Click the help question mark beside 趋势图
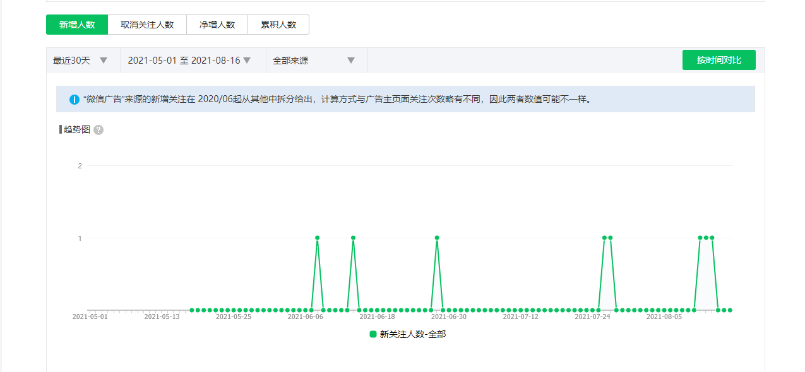The width and height of the screenshot is (805, 372). click(x=98, y=130)
